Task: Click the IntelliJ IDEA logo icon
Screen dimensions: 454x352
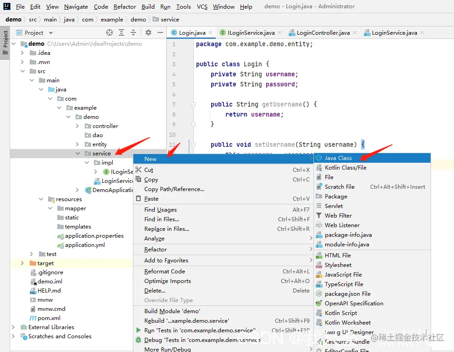Action: tap(7, 6)
